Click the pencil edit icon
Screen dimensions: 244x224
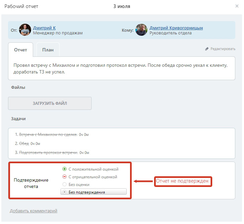pyautogui.click(x=207, y=49)
